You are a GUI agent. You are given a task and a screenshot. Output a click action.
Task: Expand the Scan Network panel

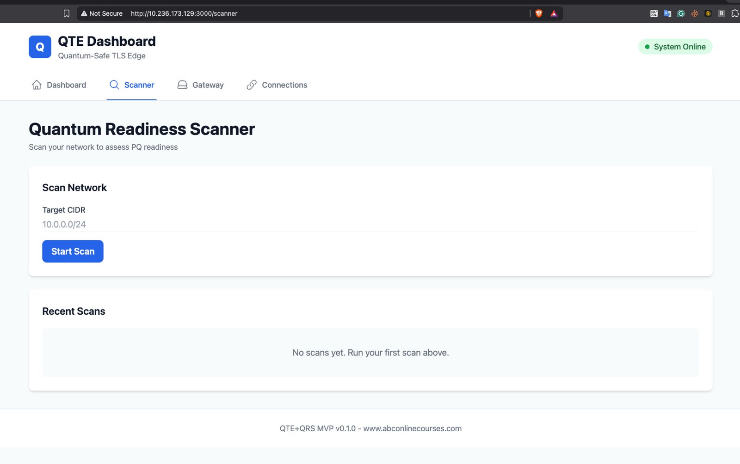pos(74,188)
